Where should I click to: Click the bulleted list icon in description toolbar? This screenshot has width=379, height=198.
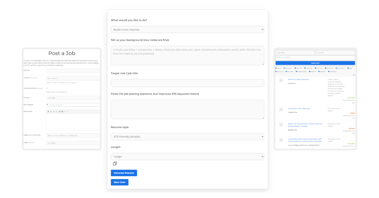pyautogui.click(x=54, y=112)
